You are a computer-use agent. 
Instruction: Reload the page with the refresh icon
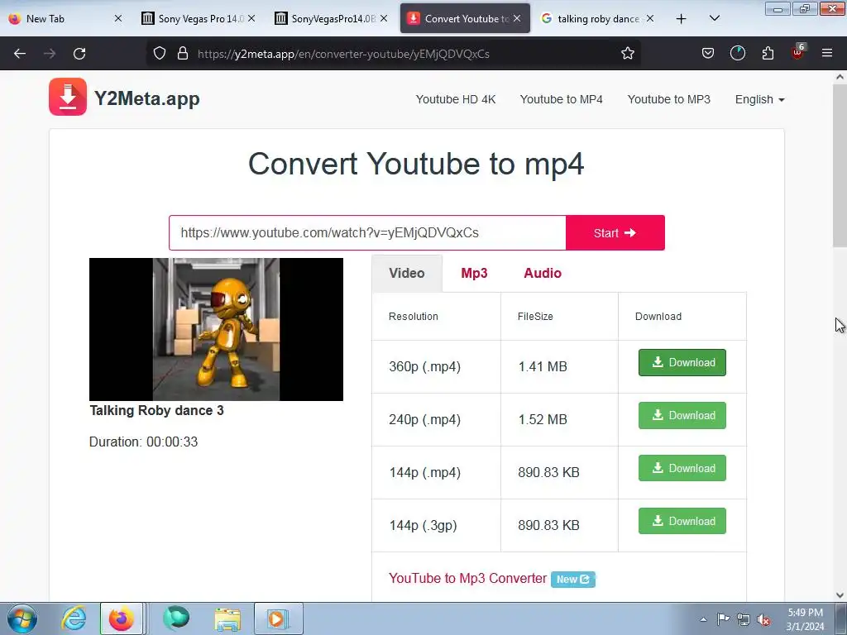79,54
